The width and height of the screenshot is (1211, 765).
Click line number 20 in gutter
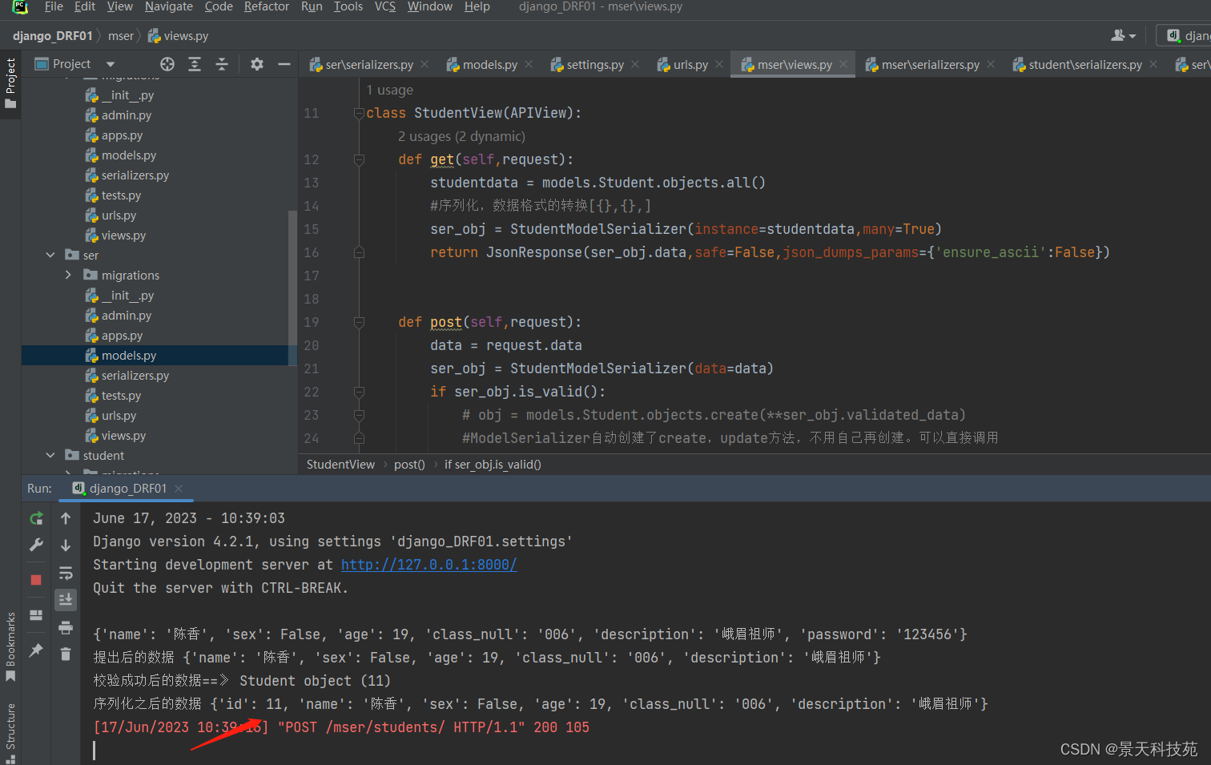[x=312, y=345]
